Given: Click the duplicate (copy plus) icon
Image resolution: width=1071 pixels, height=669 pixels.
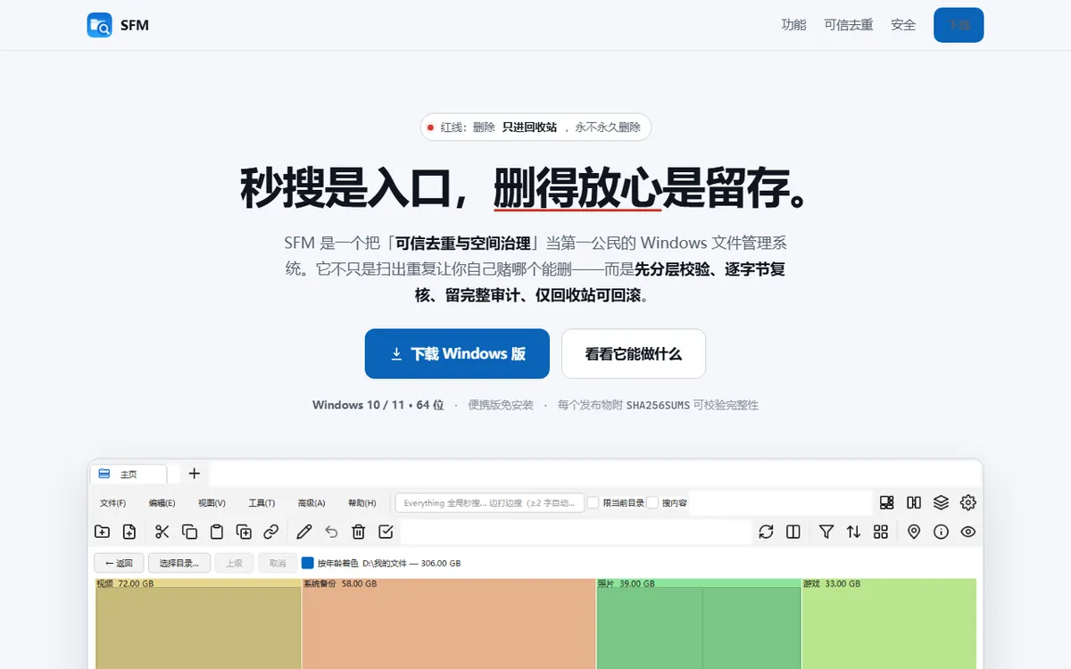Looking at the screenshot, I should point(244,532).
